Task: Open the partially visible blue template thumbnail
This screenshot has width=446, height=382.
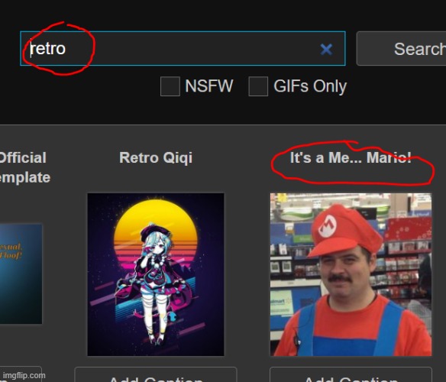Action: tap(21, 274)
